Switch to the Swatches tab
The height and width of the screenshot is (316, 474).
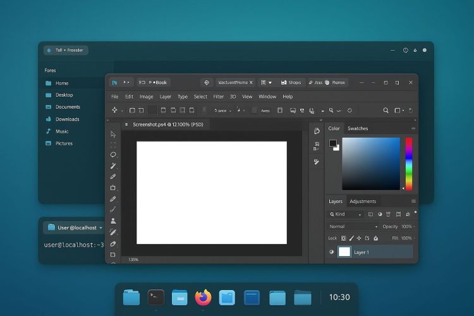tap(358, 128)
